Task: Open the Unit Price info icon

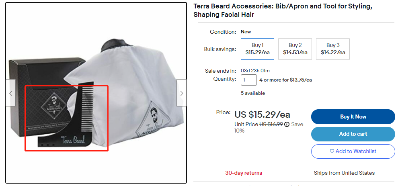Action: coord(287,125)
